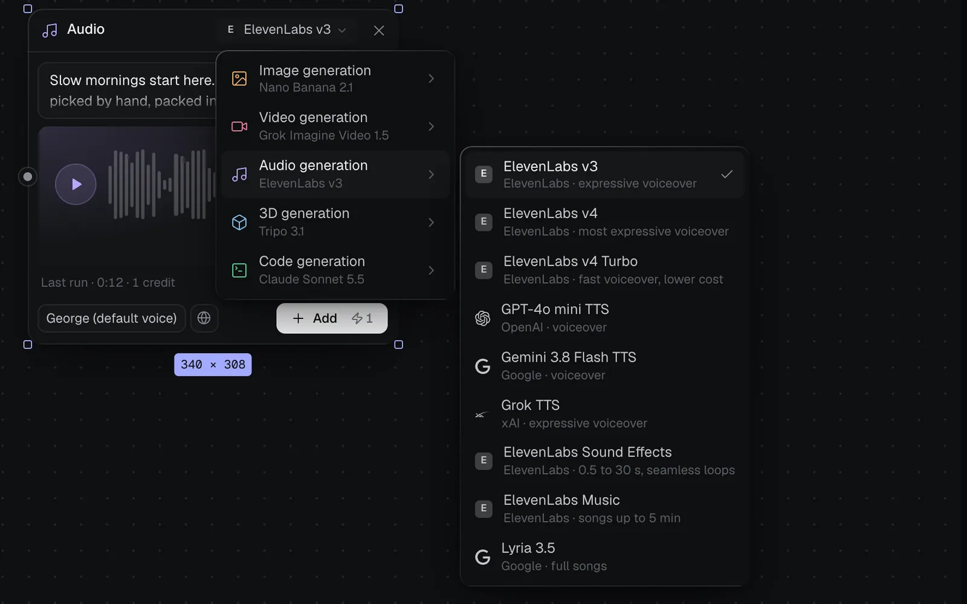Pick Grok TTS voiceover model
Screen dimensions: 967x604
(x=604, y=414)
